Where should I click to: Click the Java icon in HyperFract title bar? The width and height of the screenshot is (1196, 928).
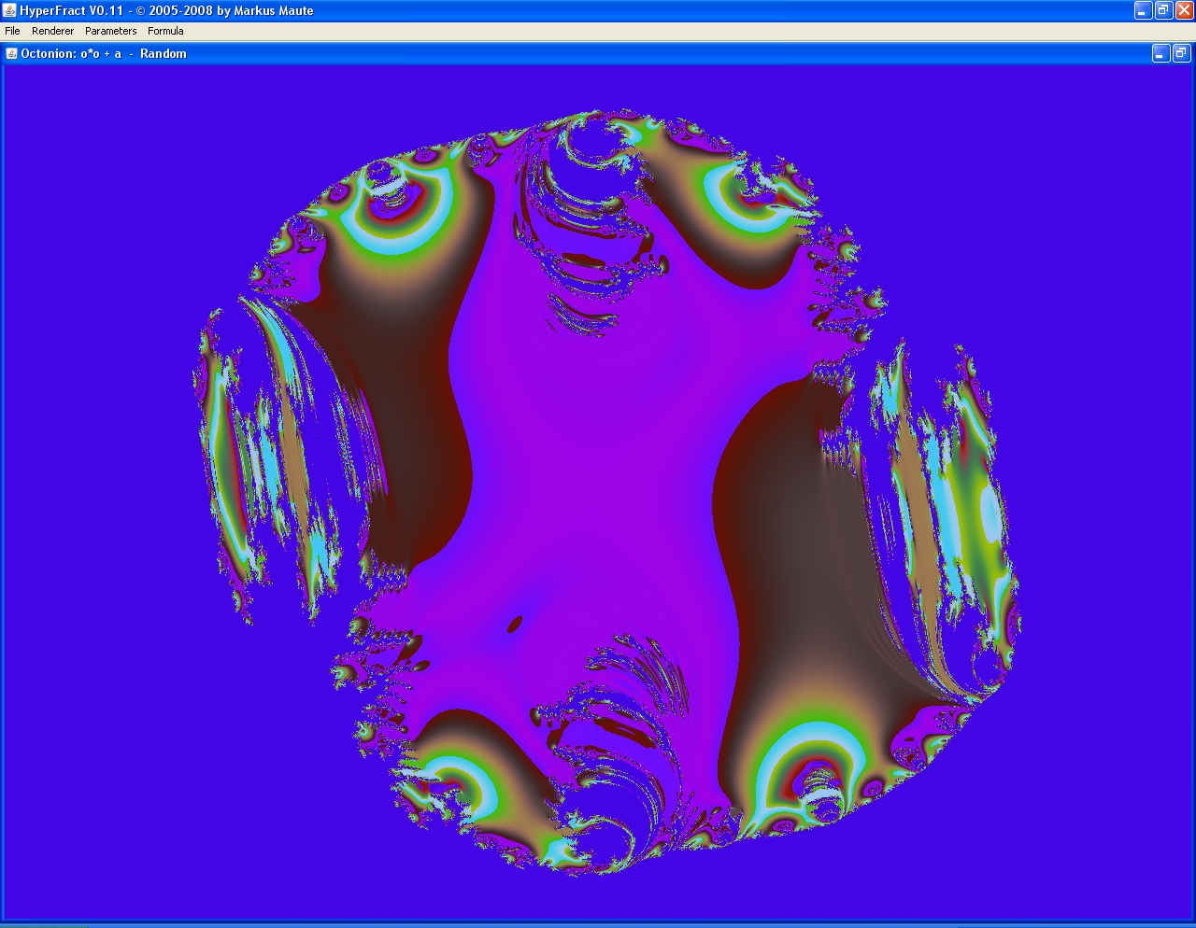[x=9, y=10]
